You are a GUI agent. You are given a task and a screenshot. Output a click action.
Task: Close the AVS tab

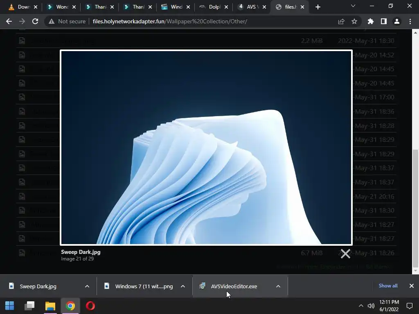tap(264, 7)
